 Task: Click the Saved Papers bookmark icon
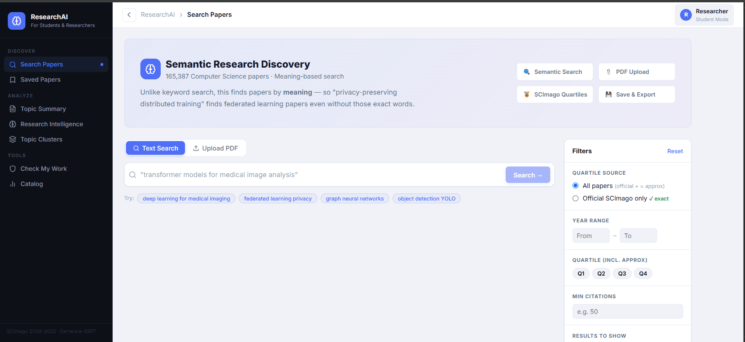pos(13,80)
